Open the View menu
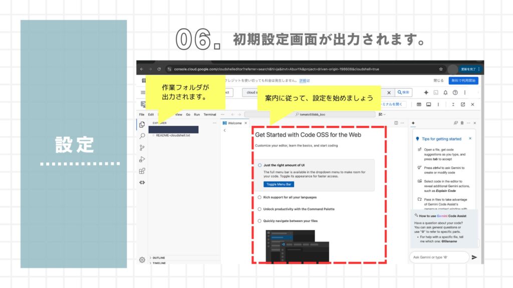Image resolution: width=513 pixels, height=288 pixels. pyautogui.click(x=179, y=114)
